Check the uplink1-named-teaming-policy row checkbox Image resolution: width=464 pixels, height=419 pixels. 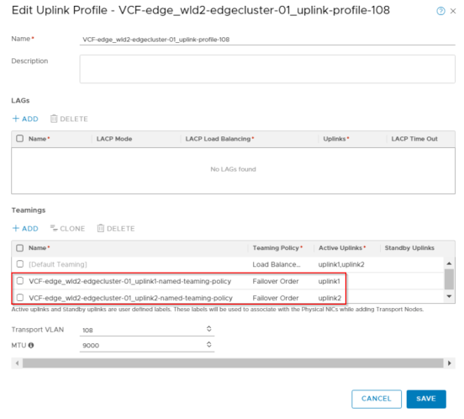(20, 281)
